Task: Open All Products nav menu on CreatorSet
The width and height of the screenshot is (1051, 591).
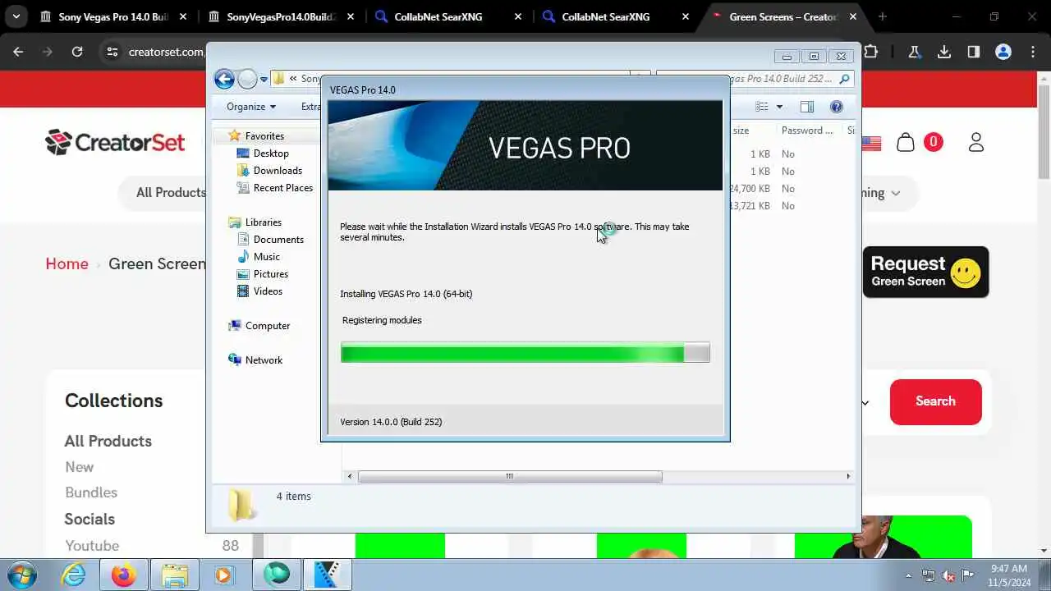Action: click(x=171, y=192)
